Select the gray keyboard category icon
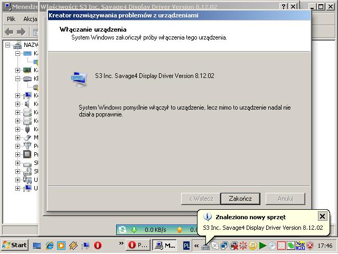This screenshot has width=338, height=254. coord(27,79)
